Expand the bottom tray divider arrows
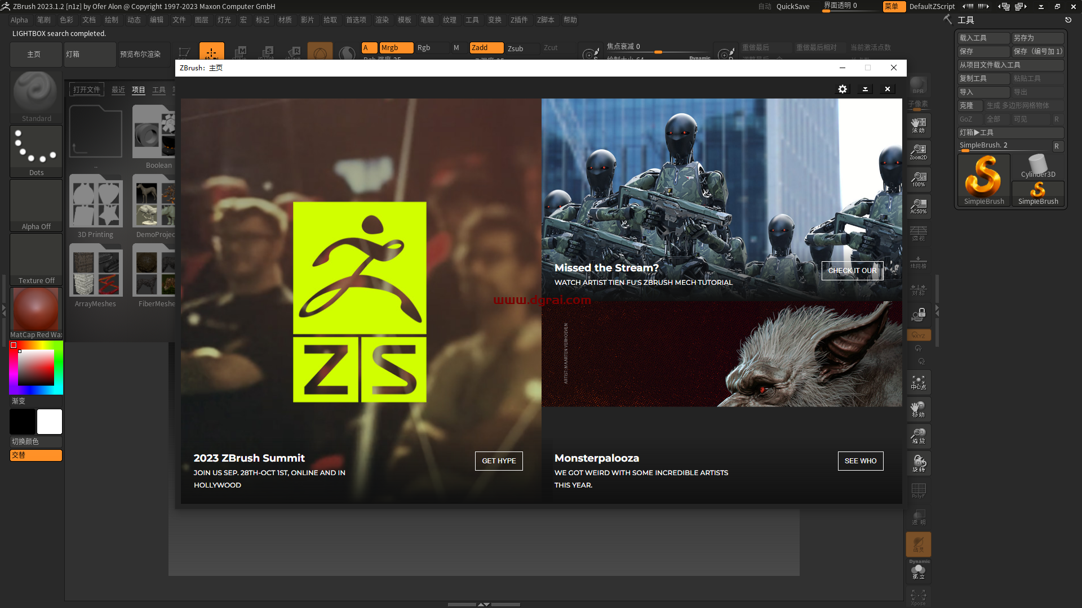The image size is (1082, 608). [x=484, y=604]
